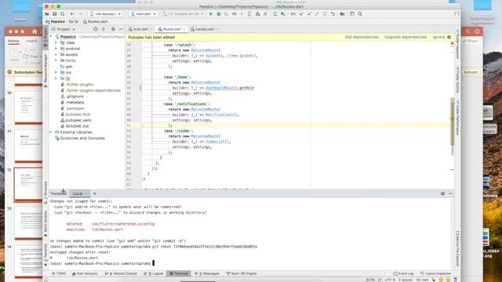The height and width of the screenshot is (282, 502).
Task: Open Project Structure folder icon in toolbar
Action: pos(342,14)
